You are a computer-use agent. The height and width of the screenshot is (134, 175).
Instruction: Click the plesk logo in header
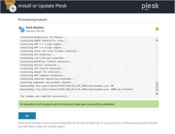point(150,6)
